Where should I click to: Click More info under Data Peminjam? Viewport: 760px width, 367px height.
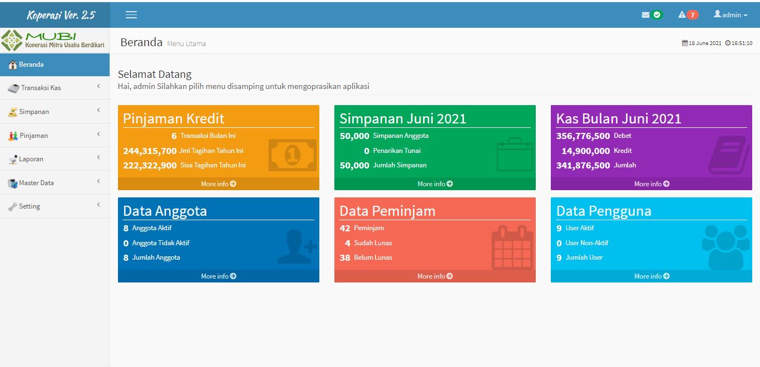tap(435, 276)
